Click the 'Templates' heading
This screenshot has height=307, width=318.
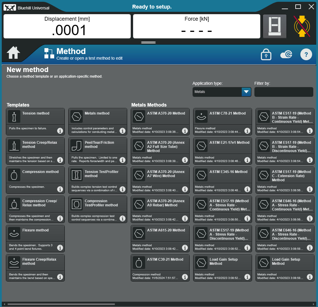[x=18, y=105]
